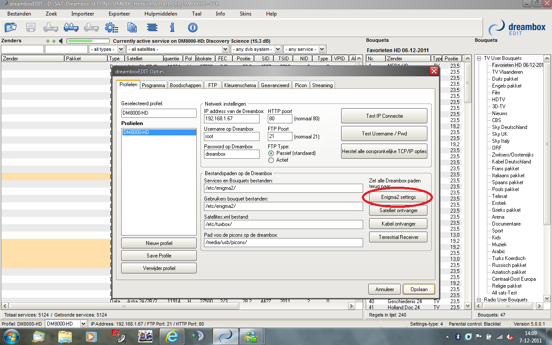
Task: Switch to the Kleurenschema tab
Action: [240, 85]
